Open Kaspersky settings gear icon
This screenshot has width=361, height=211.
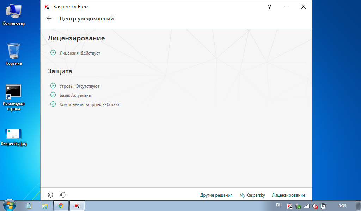(x=50, y=195)
